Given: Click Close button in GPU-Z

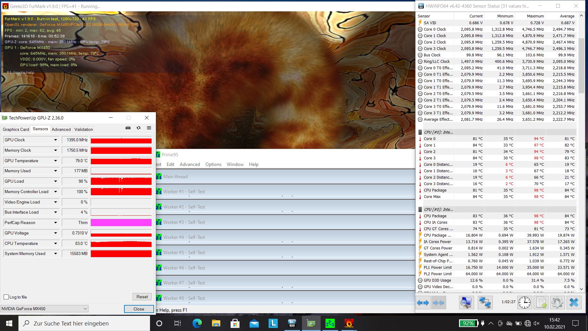Looking at the screenshot, I should (x=139, y=309).
